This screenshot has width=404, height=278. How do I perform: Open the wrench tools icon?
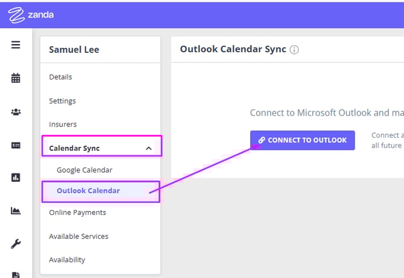(x=16, y=244)
